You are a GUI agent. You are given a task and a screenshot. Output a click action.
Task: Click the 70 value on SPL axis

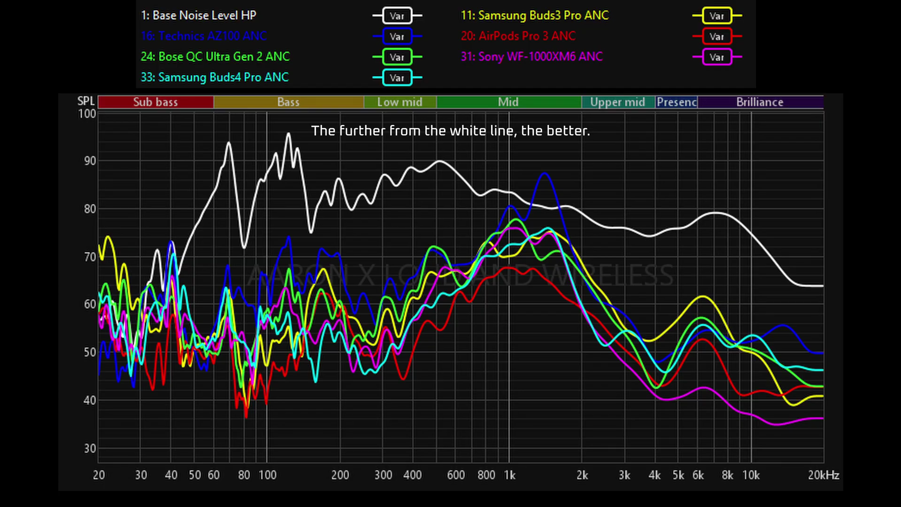point(90,257)
